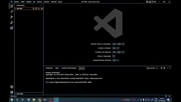
Task: Open errors and warnings status indicator
Action: pyautogui.click(x=14, y=96)
